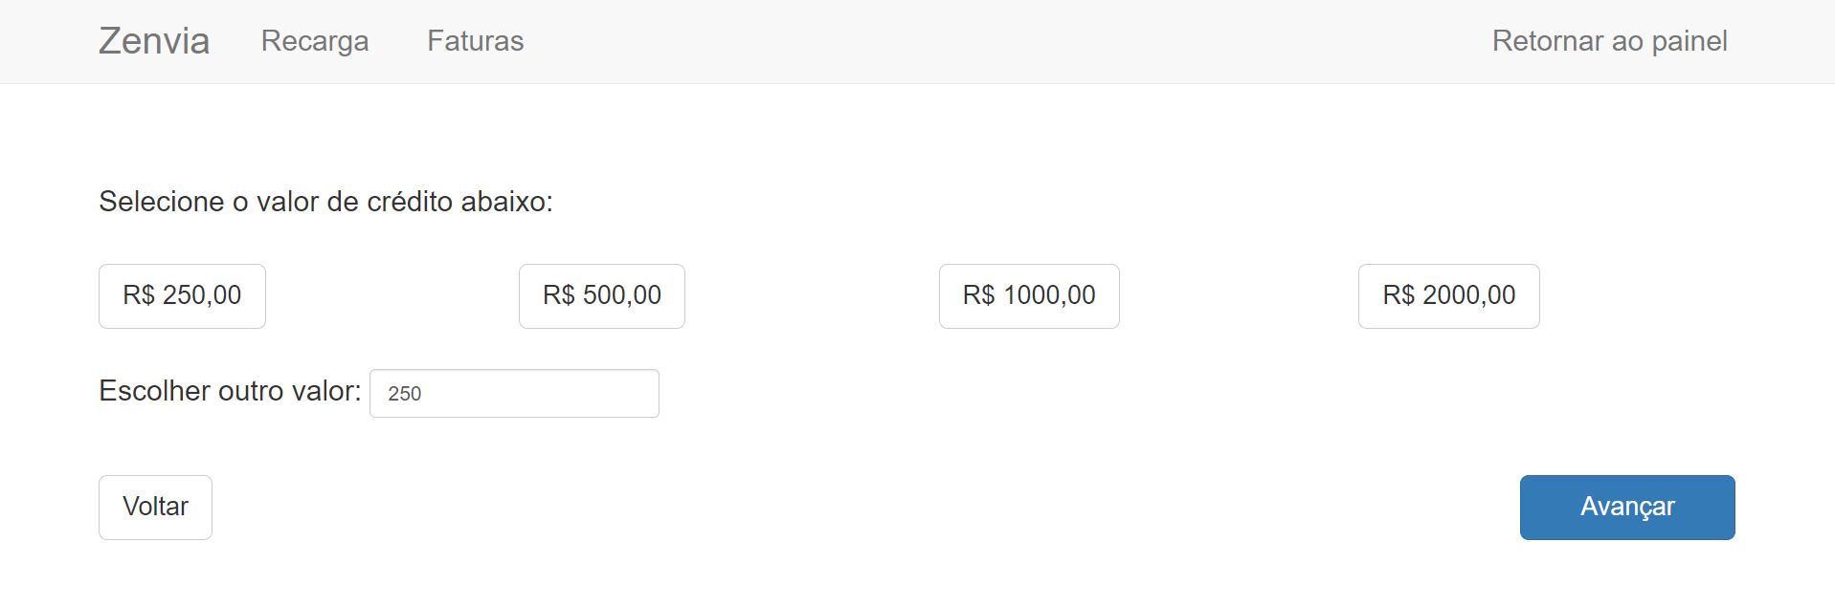Pick the largest preset credit amount
The width and height of the screenshot is (1835, 607).
point(1449,296)
